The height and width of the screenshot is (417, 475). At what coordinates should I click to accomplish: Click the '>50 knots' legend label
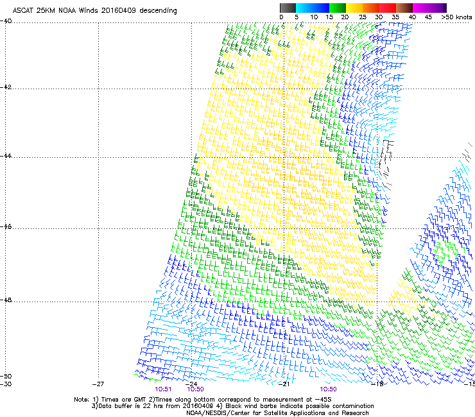[x=456, y=17]
